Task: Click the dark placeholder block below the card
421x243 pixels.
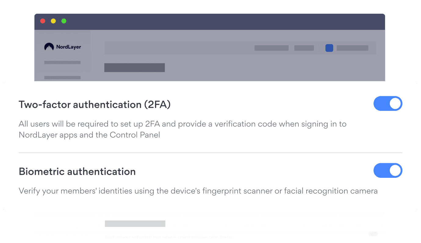Action: tap(135, 224)
